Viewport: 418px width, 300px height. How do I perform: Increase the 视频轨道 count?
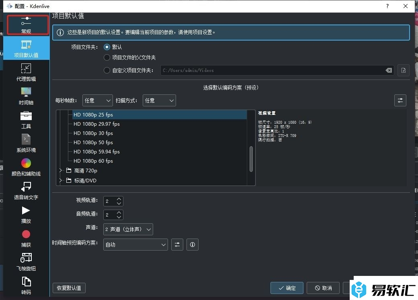(x=119, y=199)
